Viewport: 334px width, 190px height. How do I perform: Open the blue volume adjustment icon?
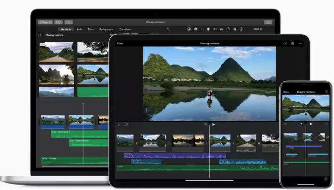[215, 29]
